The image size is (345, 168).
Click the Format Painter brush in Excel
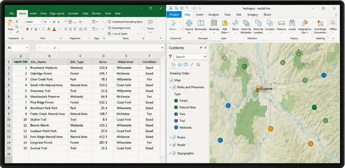pyautogui.click(x=17, y=32)
